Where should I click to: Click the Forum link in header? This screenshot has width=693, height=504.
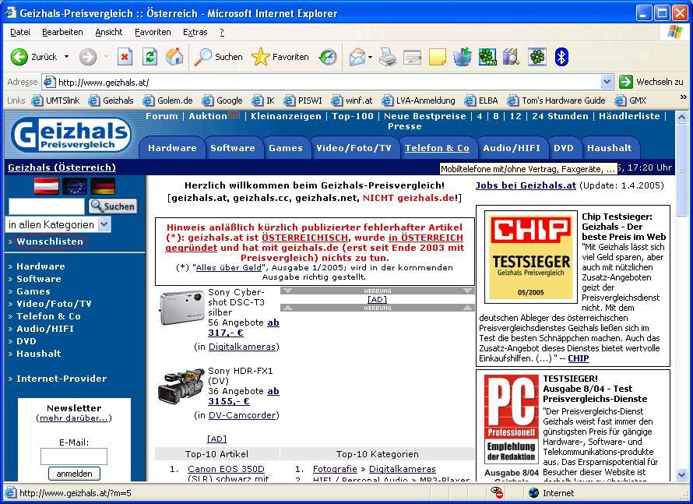pyautogui.click(x=162, y=116)
